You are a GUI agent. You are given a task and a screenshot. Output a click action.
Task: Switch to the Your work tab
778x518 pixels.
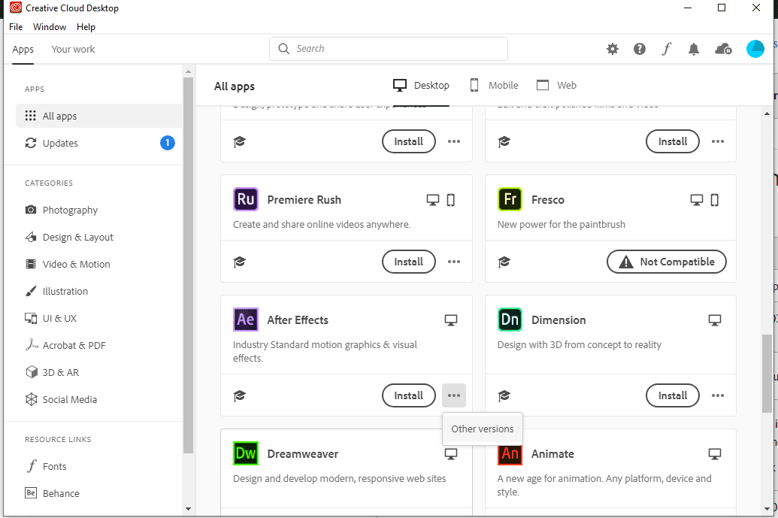tap(73, 49)
